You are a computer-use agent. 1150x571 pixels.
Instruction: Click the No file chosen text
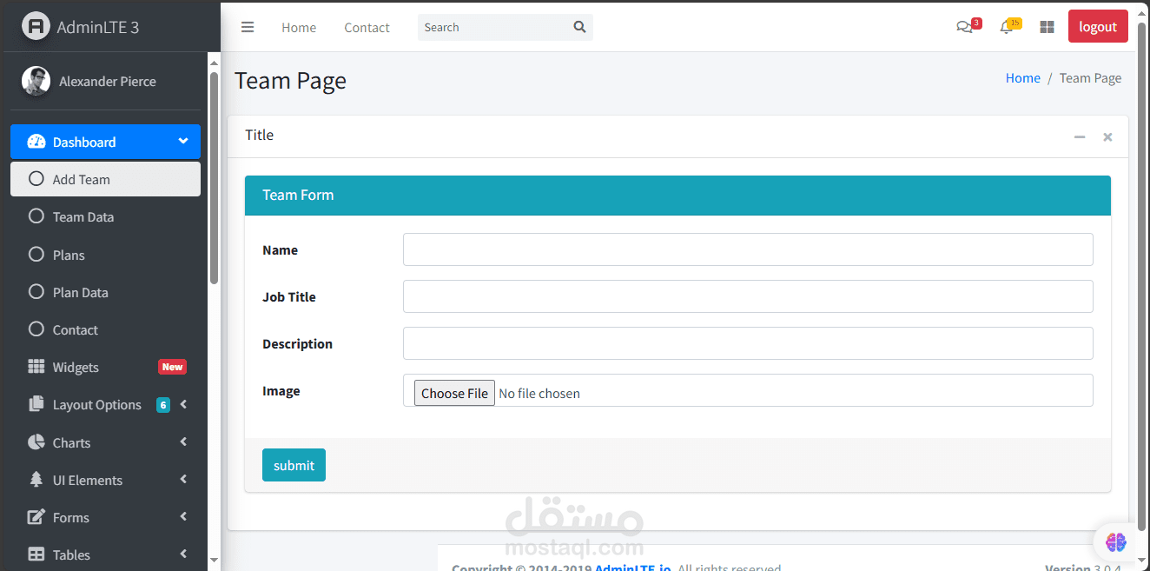(539, 394)
